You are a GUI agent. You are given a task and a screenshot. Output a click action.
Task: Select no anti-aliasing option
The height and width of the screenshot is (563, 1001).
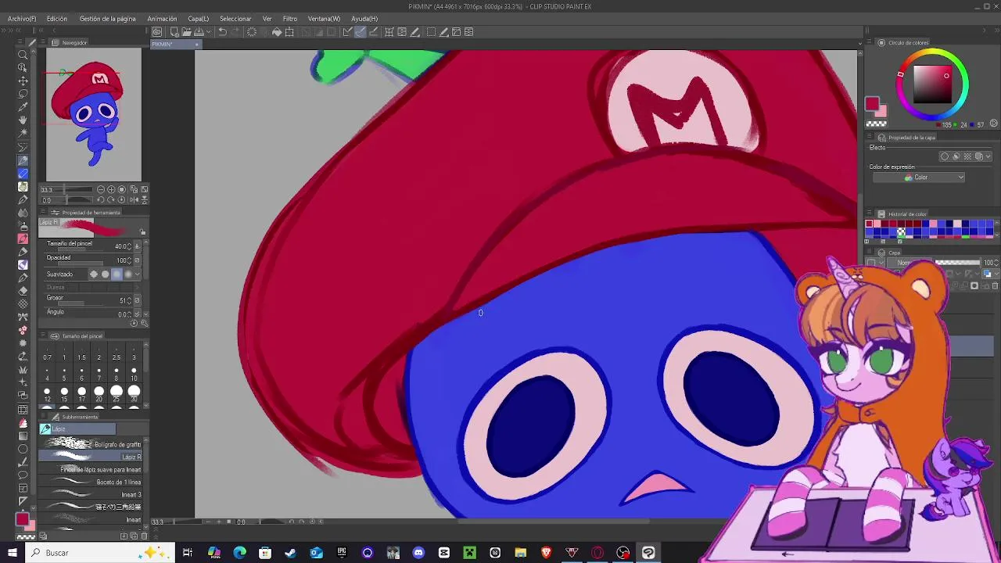94,274
